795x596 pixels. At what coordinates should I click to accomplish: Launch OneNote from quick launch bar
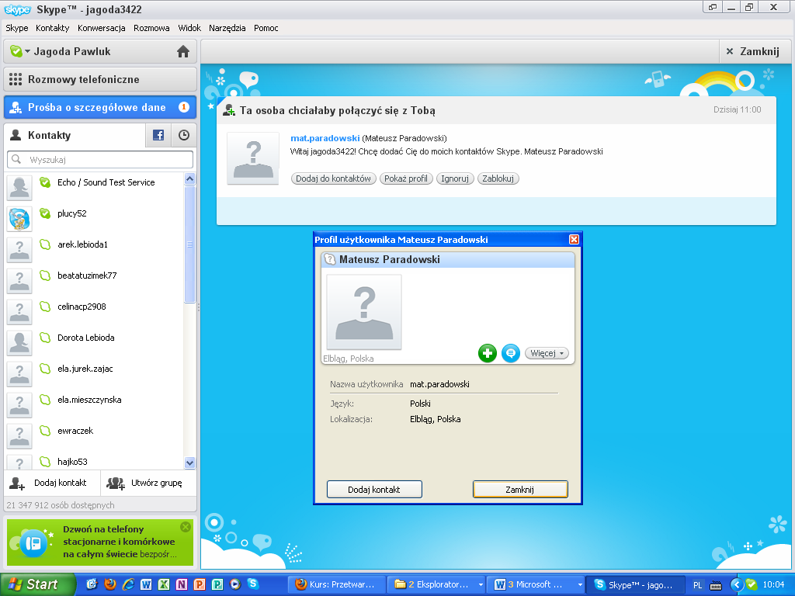[x=182, y=584]
